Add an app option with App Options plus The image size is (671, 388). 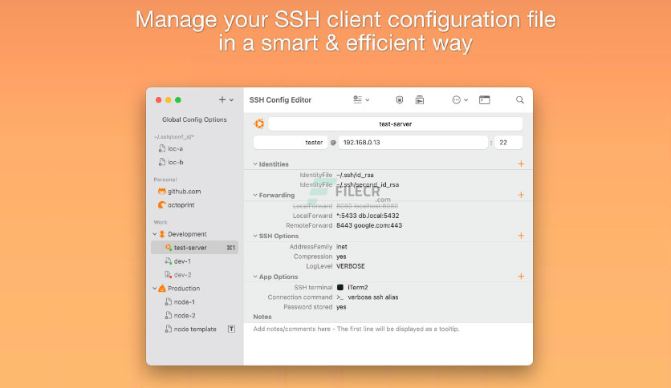(521, 277)
